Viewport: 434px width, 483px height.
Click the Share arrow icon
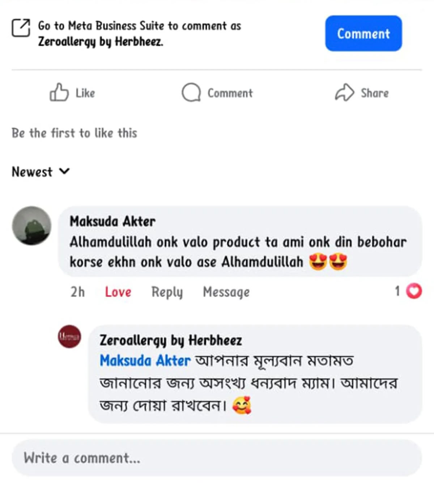point(344,93)
